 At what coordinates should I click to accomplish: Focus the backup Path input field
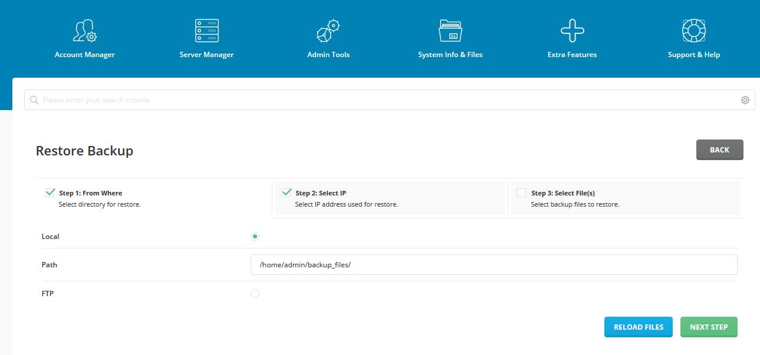(494, 265)
